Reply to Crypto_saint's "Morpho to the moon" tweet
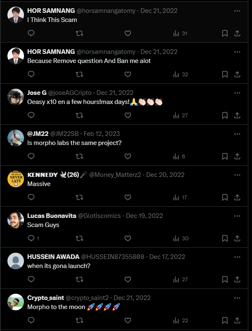The image size is (252, 331). point(31,320)
